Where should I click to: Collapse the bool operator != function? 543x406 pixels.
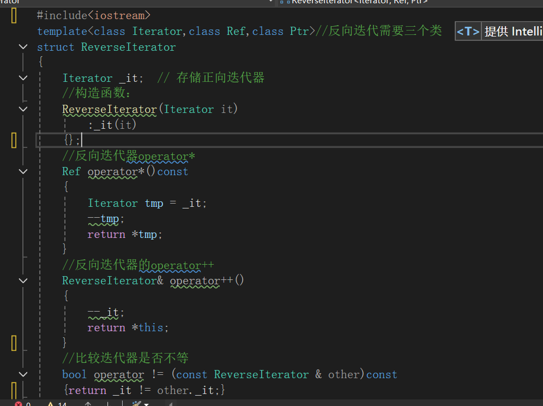(x=23, y=374)
